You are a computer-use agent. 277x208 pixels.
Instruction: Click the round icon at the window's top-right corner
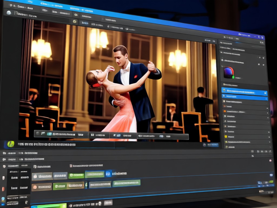pyautogui.click(x=262, y=37)
